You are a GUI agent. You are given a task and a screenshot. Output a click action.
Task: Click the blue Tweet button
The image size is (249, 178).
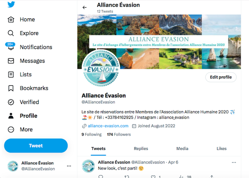tap(36, 146)
